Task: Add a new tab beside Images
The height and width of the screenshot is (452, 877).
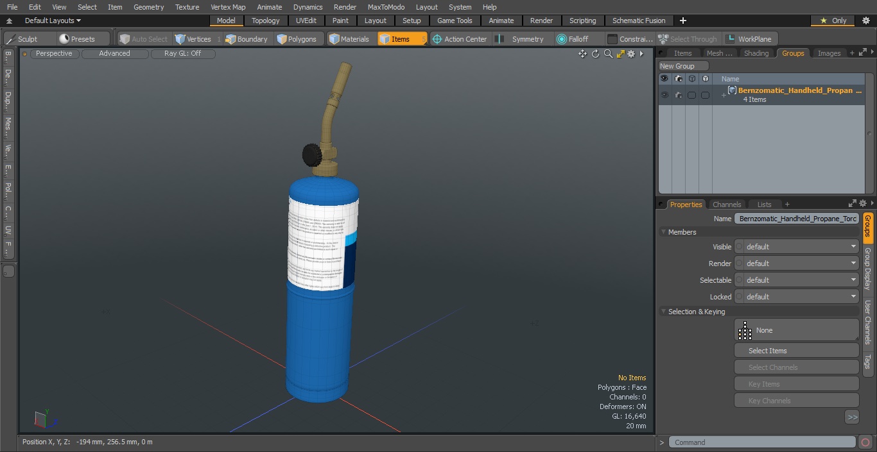Action: [852, 53]
